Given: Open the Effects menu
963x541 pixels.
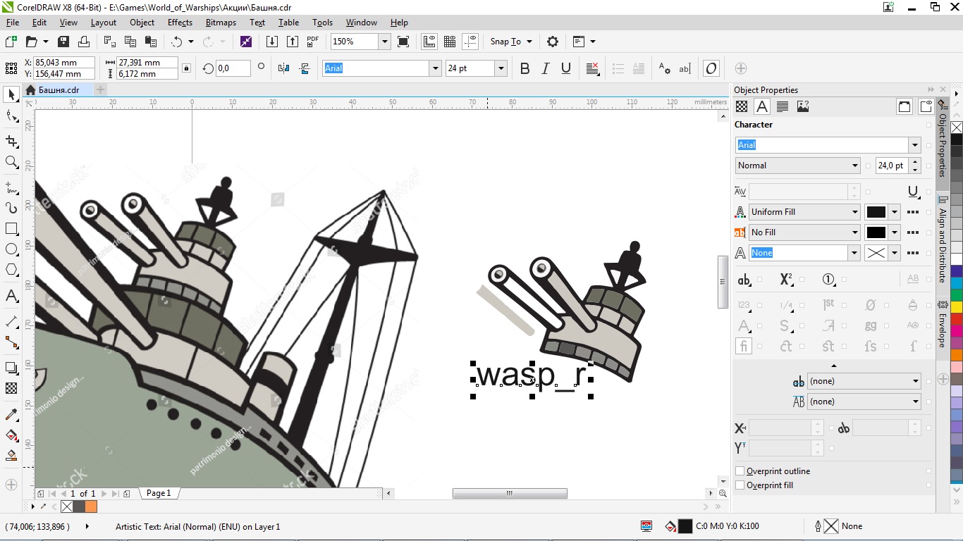Looking at the screenshot, I should pos(180,23).
